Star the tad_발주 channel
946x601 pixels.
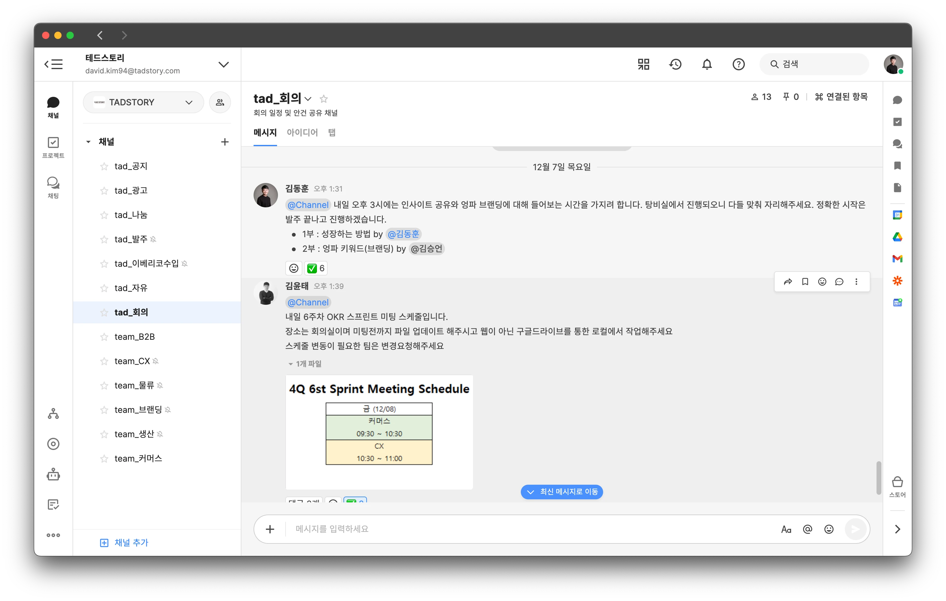pos(104,240)
